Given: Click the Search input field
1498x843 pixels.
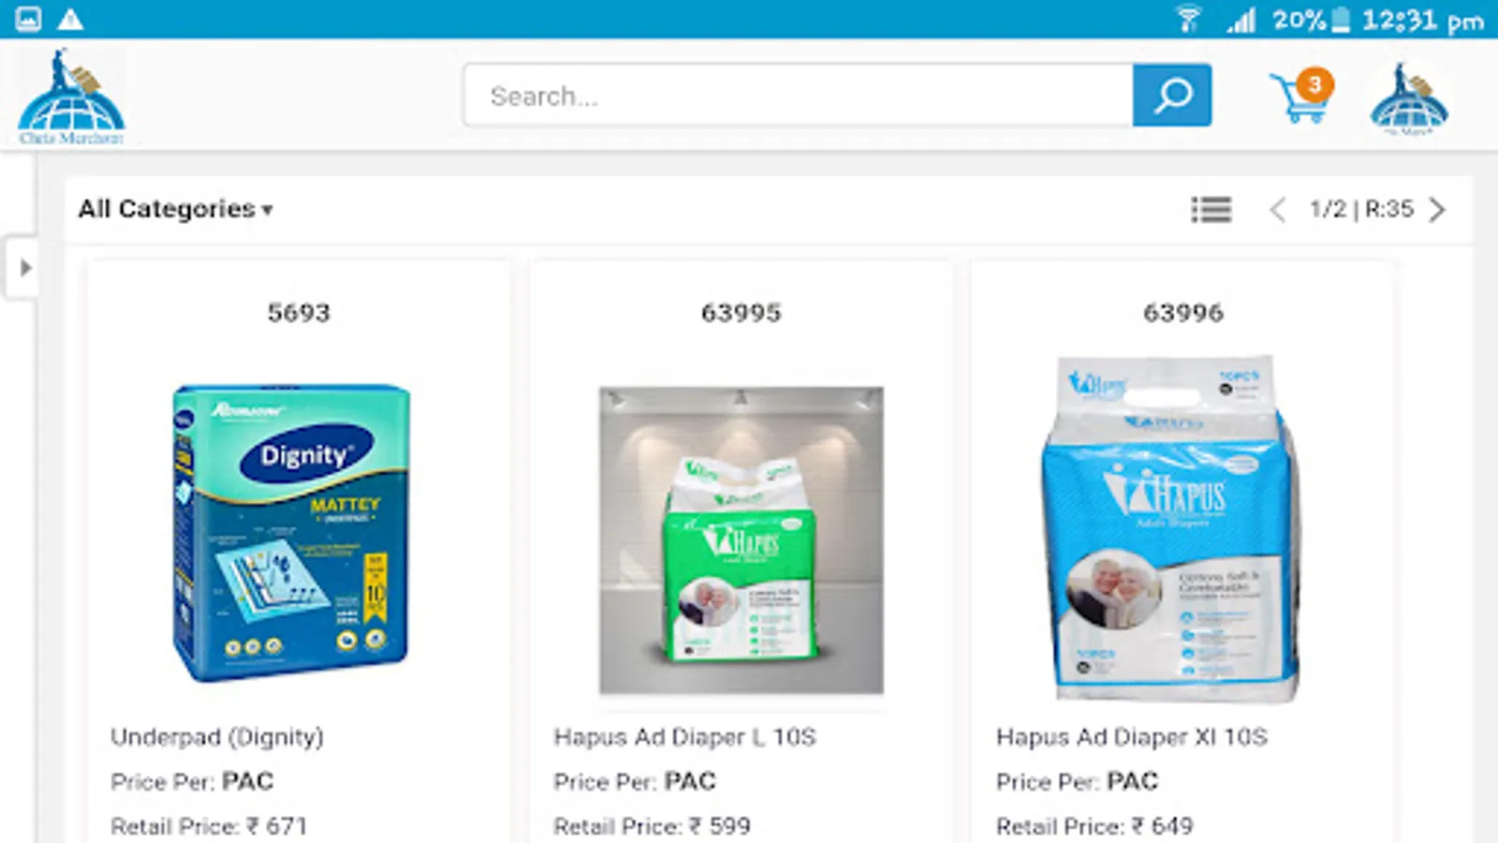Looking at the screenshot, I should coord(798,95).
